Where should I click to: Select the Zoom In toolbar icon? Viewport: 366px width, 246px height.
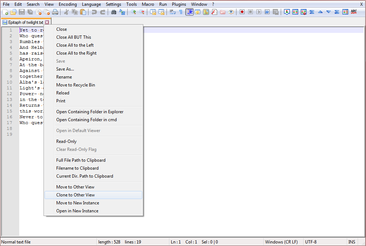[x=133, y=11]
